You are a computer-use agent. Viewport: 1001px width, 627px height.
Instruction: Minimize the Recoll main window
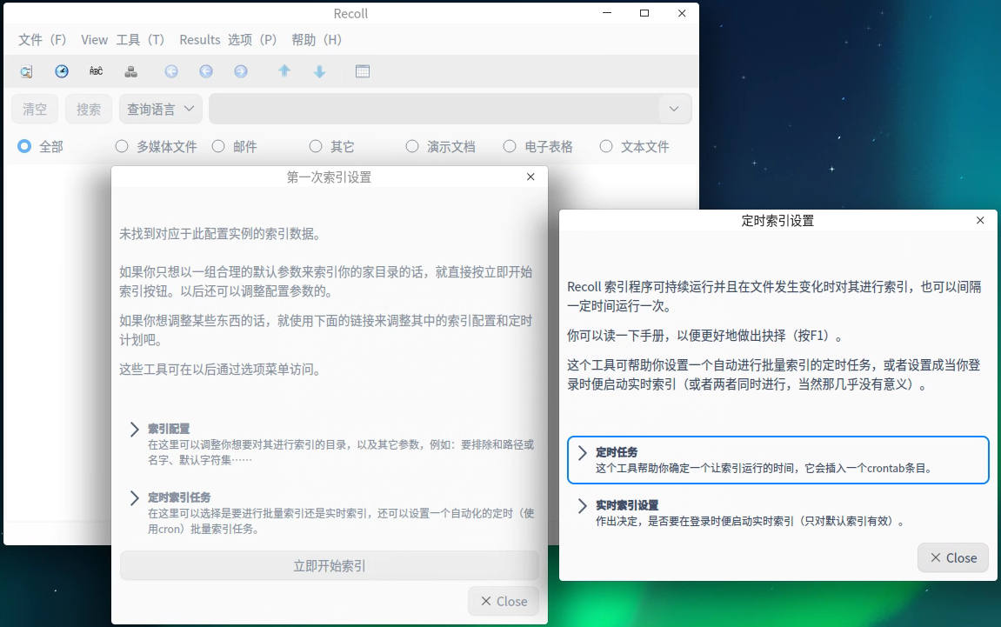click(607, 13)
